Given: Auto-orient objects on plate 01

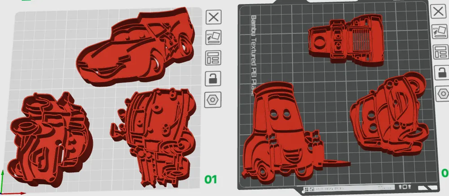Looking at the screenshot, I should point(213,37).
